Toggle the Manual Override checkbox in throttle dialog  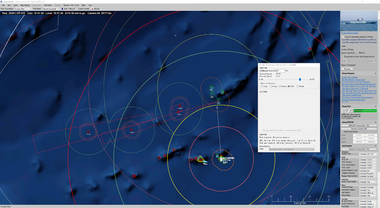[x=261, y=71]
